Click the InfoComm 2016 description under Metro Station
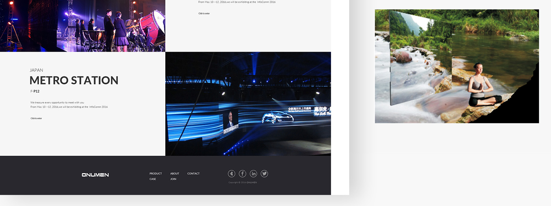Screen dimensions: 551x206 (x=69, y=107)
